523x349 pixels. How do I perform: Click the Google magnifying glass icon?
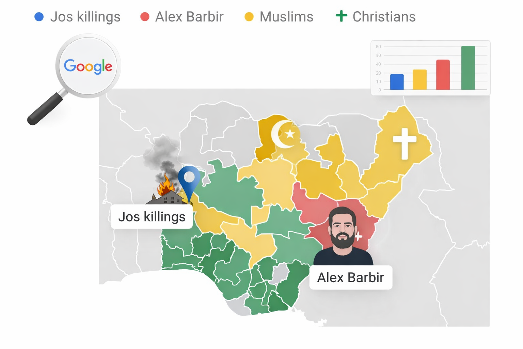[x=88, y=66]
